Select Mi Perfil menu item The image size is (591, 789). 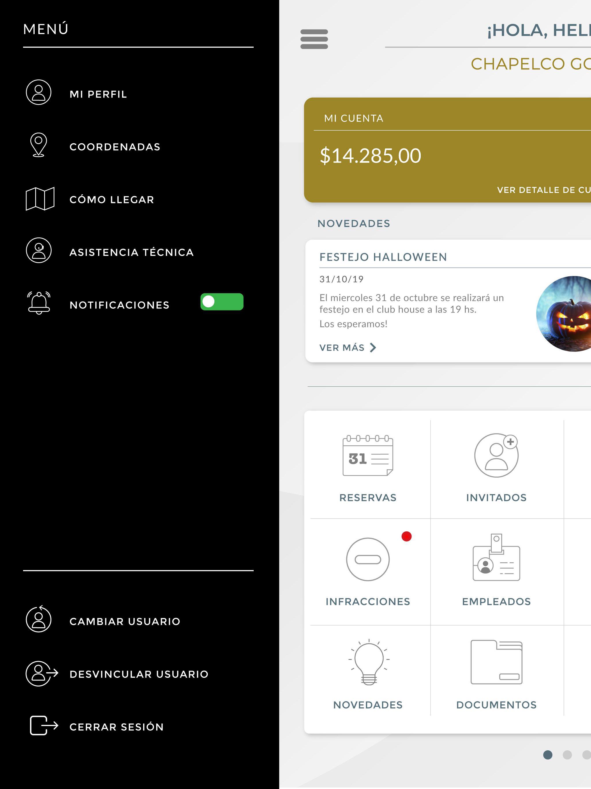click(x=98, y=94)
